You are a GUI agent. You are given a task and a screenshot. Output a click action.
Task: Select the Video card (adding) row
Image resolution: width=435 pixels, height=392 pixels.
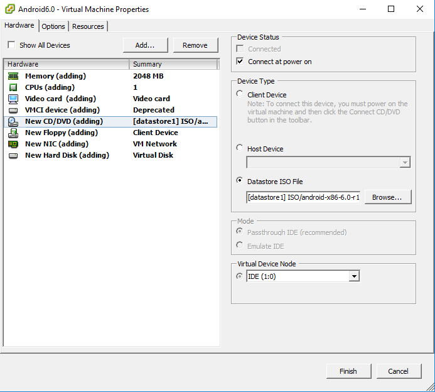(110, 99)
